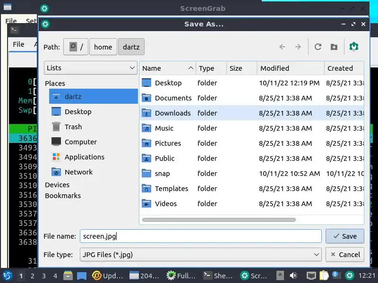Open the volume control tray icon
Screen dimensions: 378x283
point(293,276)
